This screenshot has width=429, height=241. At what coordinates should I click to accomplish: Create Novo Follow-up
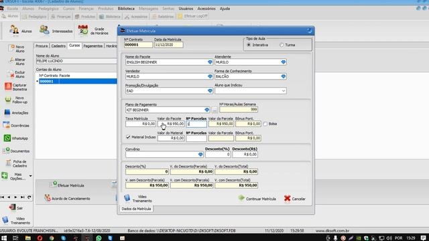pyautogui.click(x=16, y=100)
